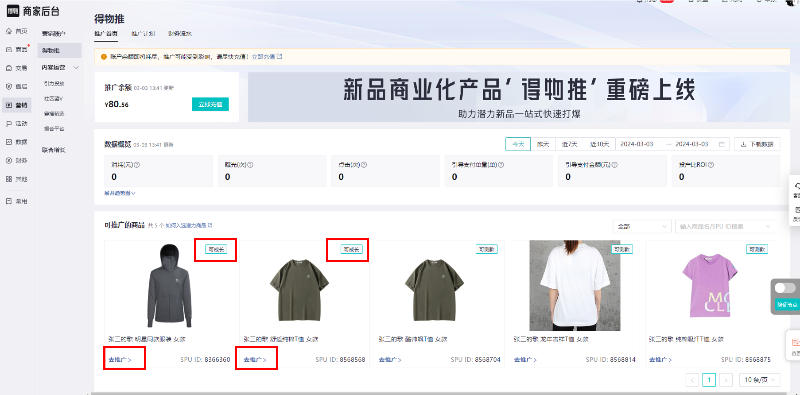The image size is (800, 395).
Task: Open 活动 in the sidebar
Action: click(17, 124)
